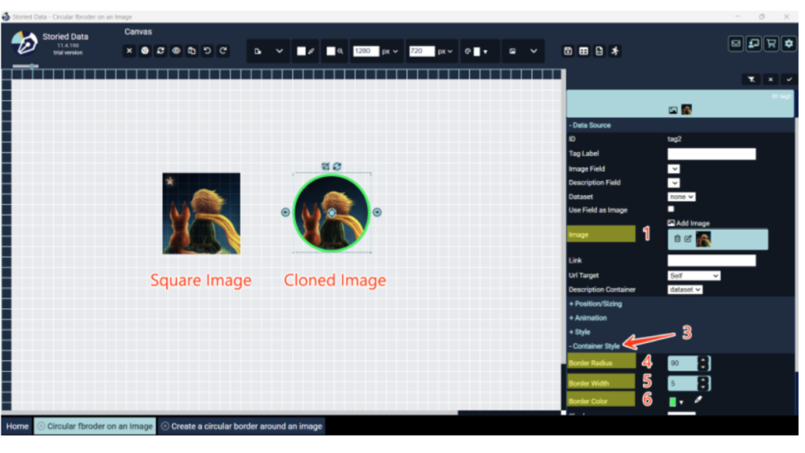Click the running figure icon in toolbar

[x=615, y=51]
